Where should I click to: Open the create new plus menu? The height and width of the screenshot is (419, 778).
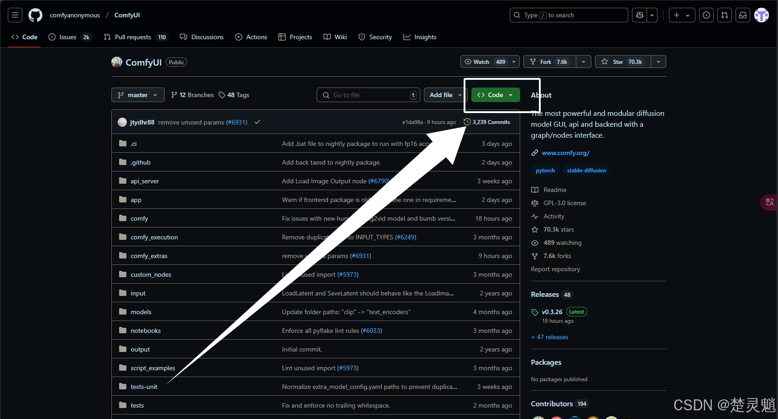point(682,15)
